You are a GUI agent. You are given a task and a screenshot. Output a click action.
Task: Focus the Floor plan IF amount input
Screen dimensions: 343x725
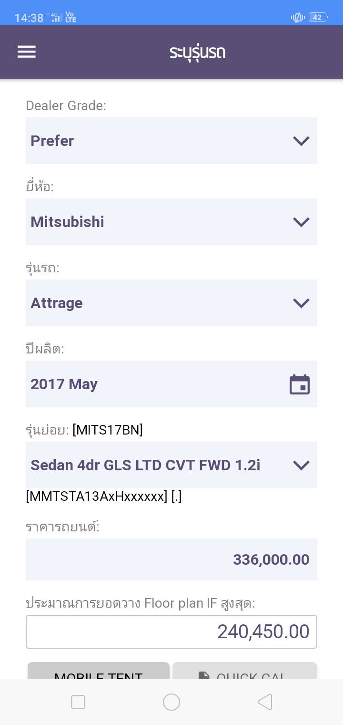pos(171,632)
